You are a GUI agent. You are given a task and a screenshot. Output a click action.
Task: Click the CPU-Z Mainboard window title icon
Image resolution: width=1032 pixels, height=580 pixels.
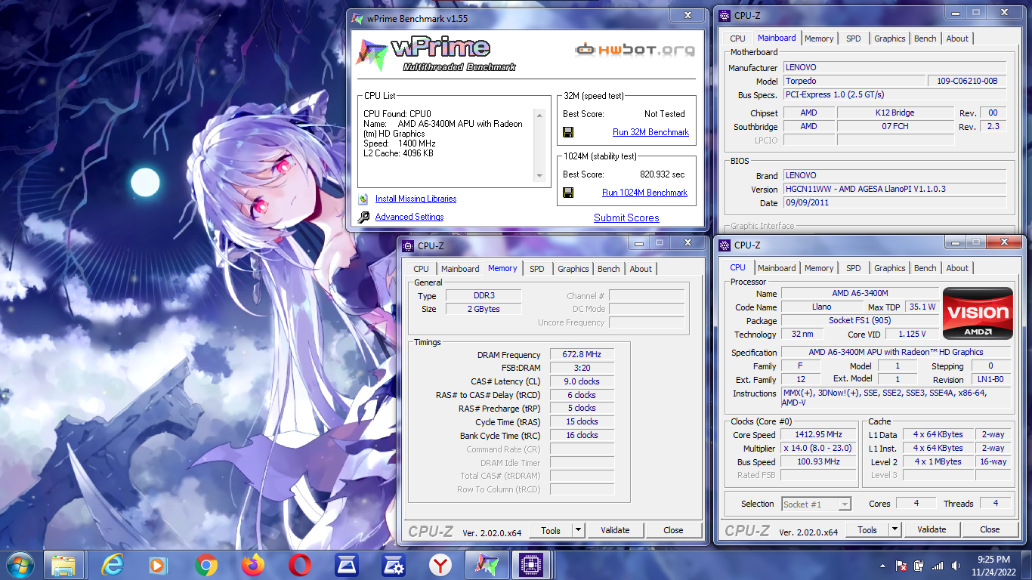(x=725, y=15)
